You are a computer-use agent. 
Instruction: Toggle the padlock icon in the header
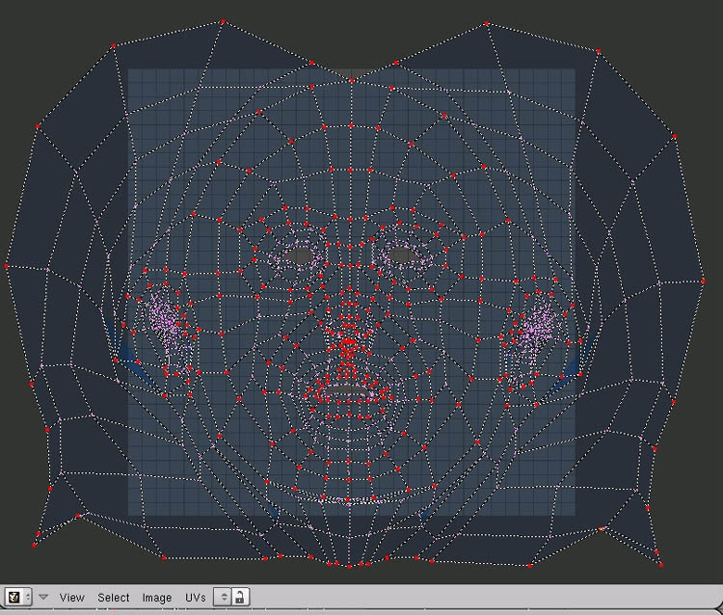pyautogui.click(x=240, y=598)
